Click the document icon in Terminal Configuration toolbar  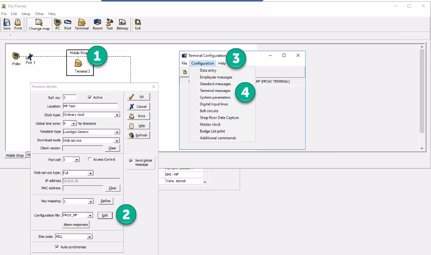coord(185,72)
